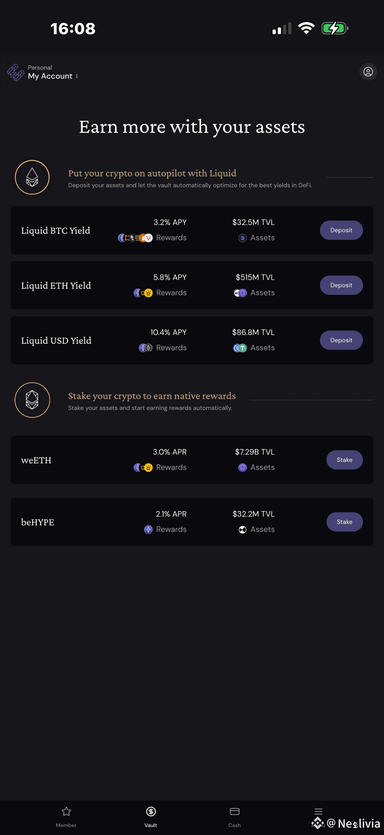Click the Liquid vault Ethereum emblem

[32, 177]
